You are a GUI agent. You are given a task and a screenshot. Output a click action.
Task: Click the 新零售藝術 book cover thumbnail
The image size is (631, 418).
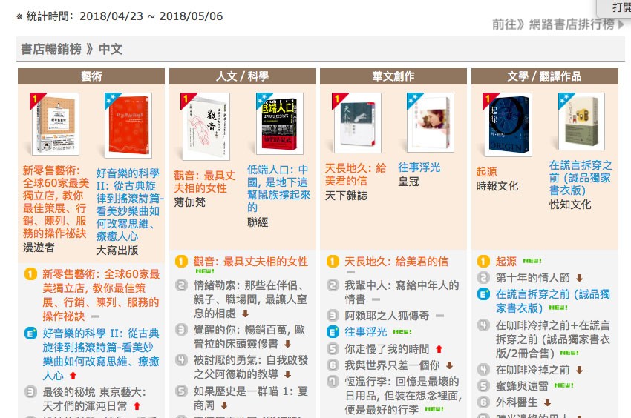(x=56, y=125)
